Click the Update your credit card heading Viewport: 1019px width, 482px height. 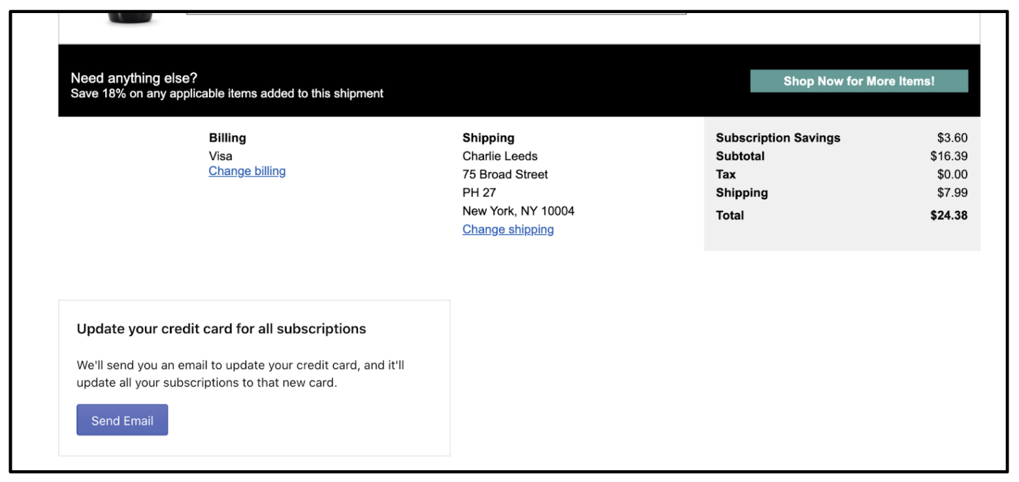point(221,329)
